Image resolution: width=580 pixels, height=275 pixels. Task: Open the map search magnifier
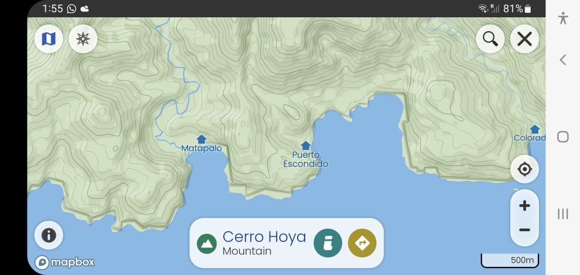pyautogui.click(x=490, y=39)
